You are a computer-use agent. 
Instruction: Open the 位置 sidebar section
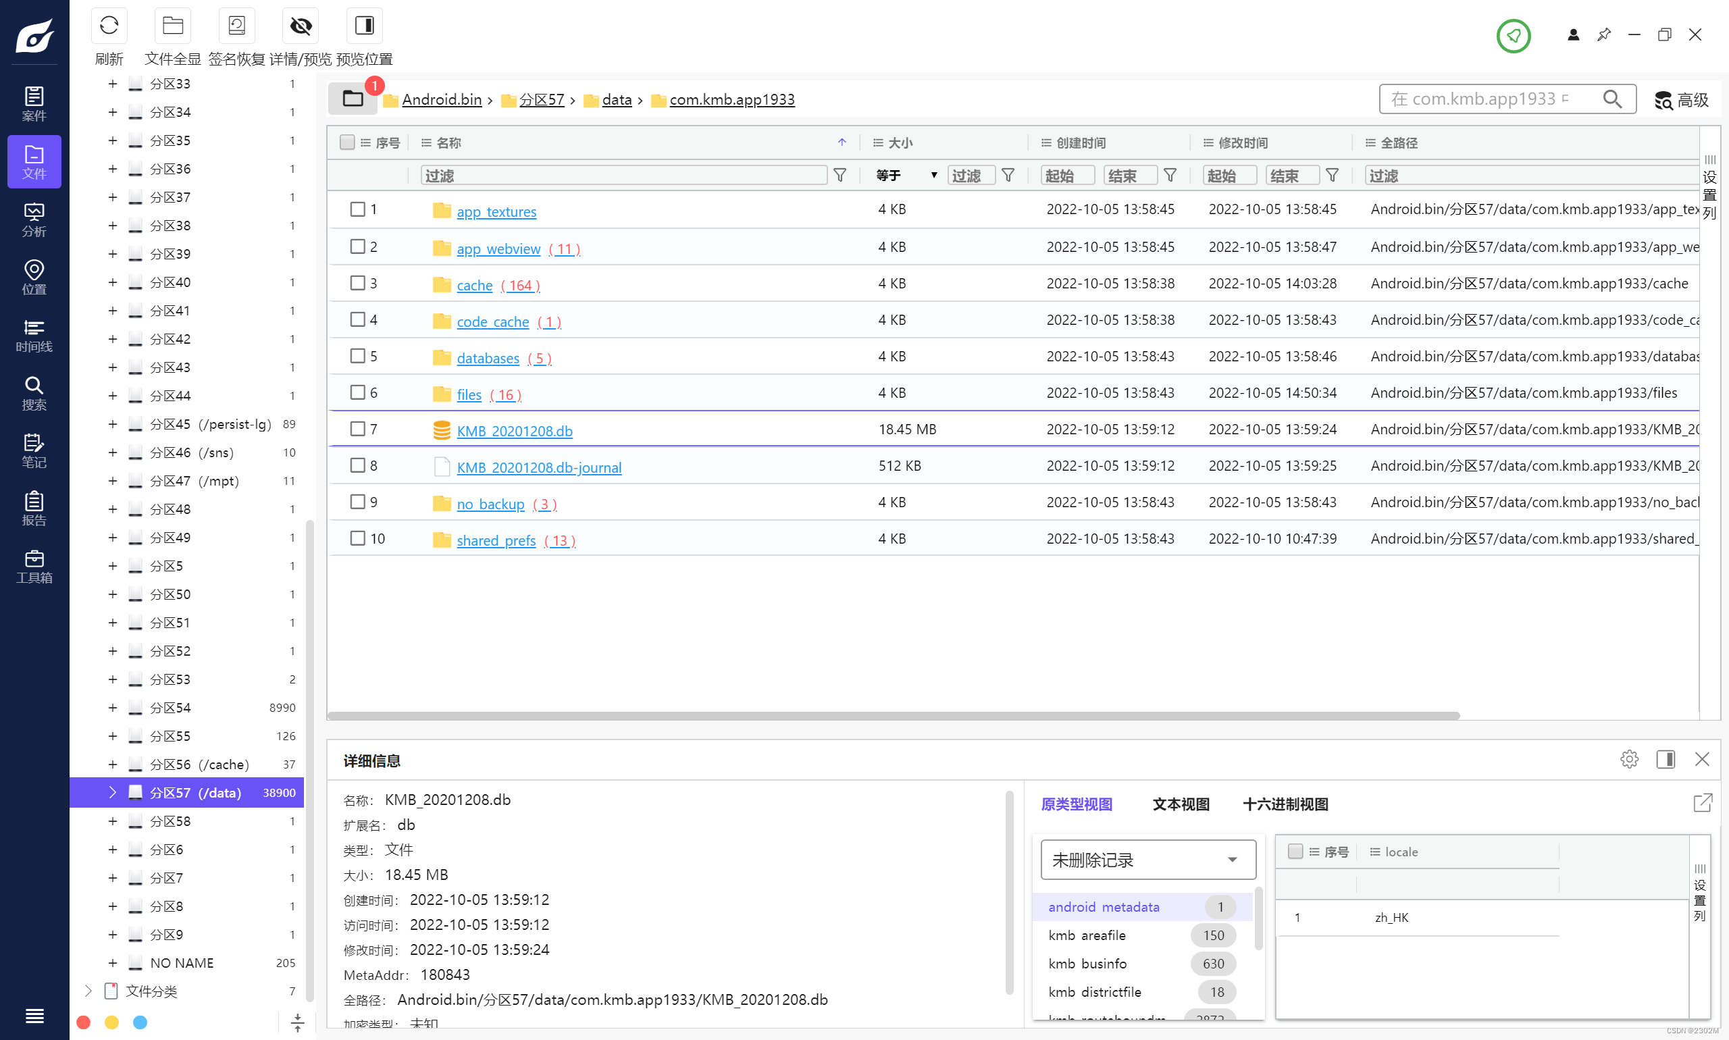click(x=34, y=278)
